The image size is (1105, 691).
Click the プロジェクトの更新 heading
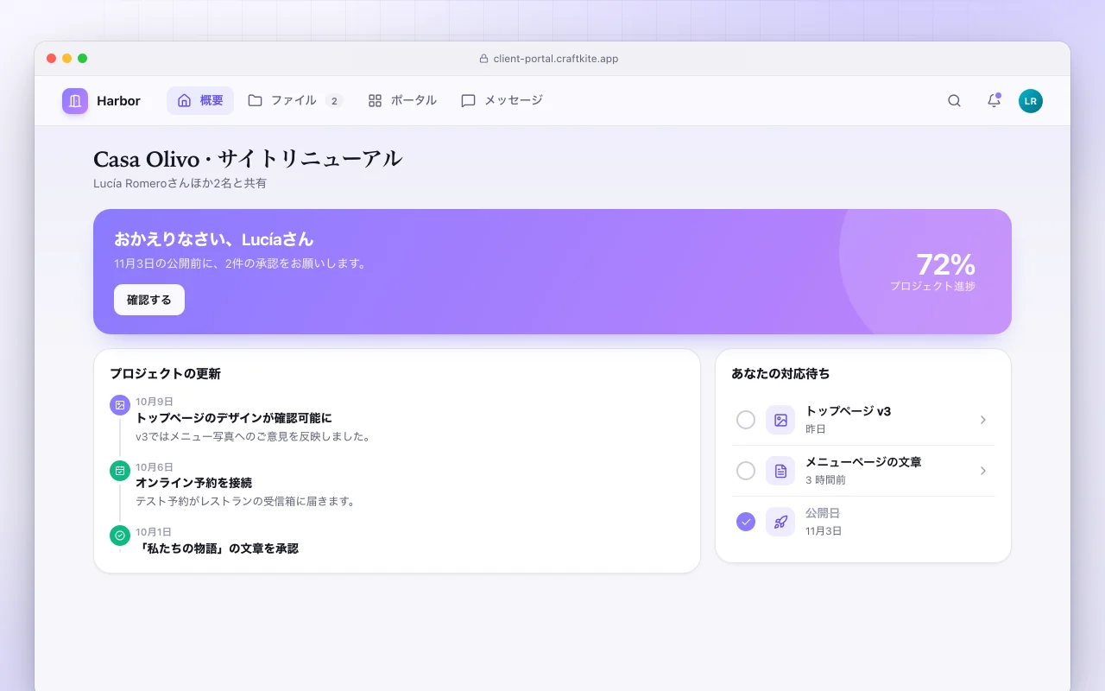(166, 374)
